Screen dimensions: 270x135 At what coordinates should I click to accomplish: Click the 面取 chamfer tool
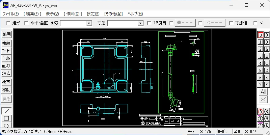click(6, 66)
